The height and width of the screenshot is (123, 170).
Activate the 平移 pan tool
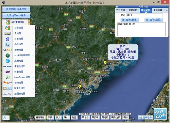pyautogui.click(x=50, y=117)
